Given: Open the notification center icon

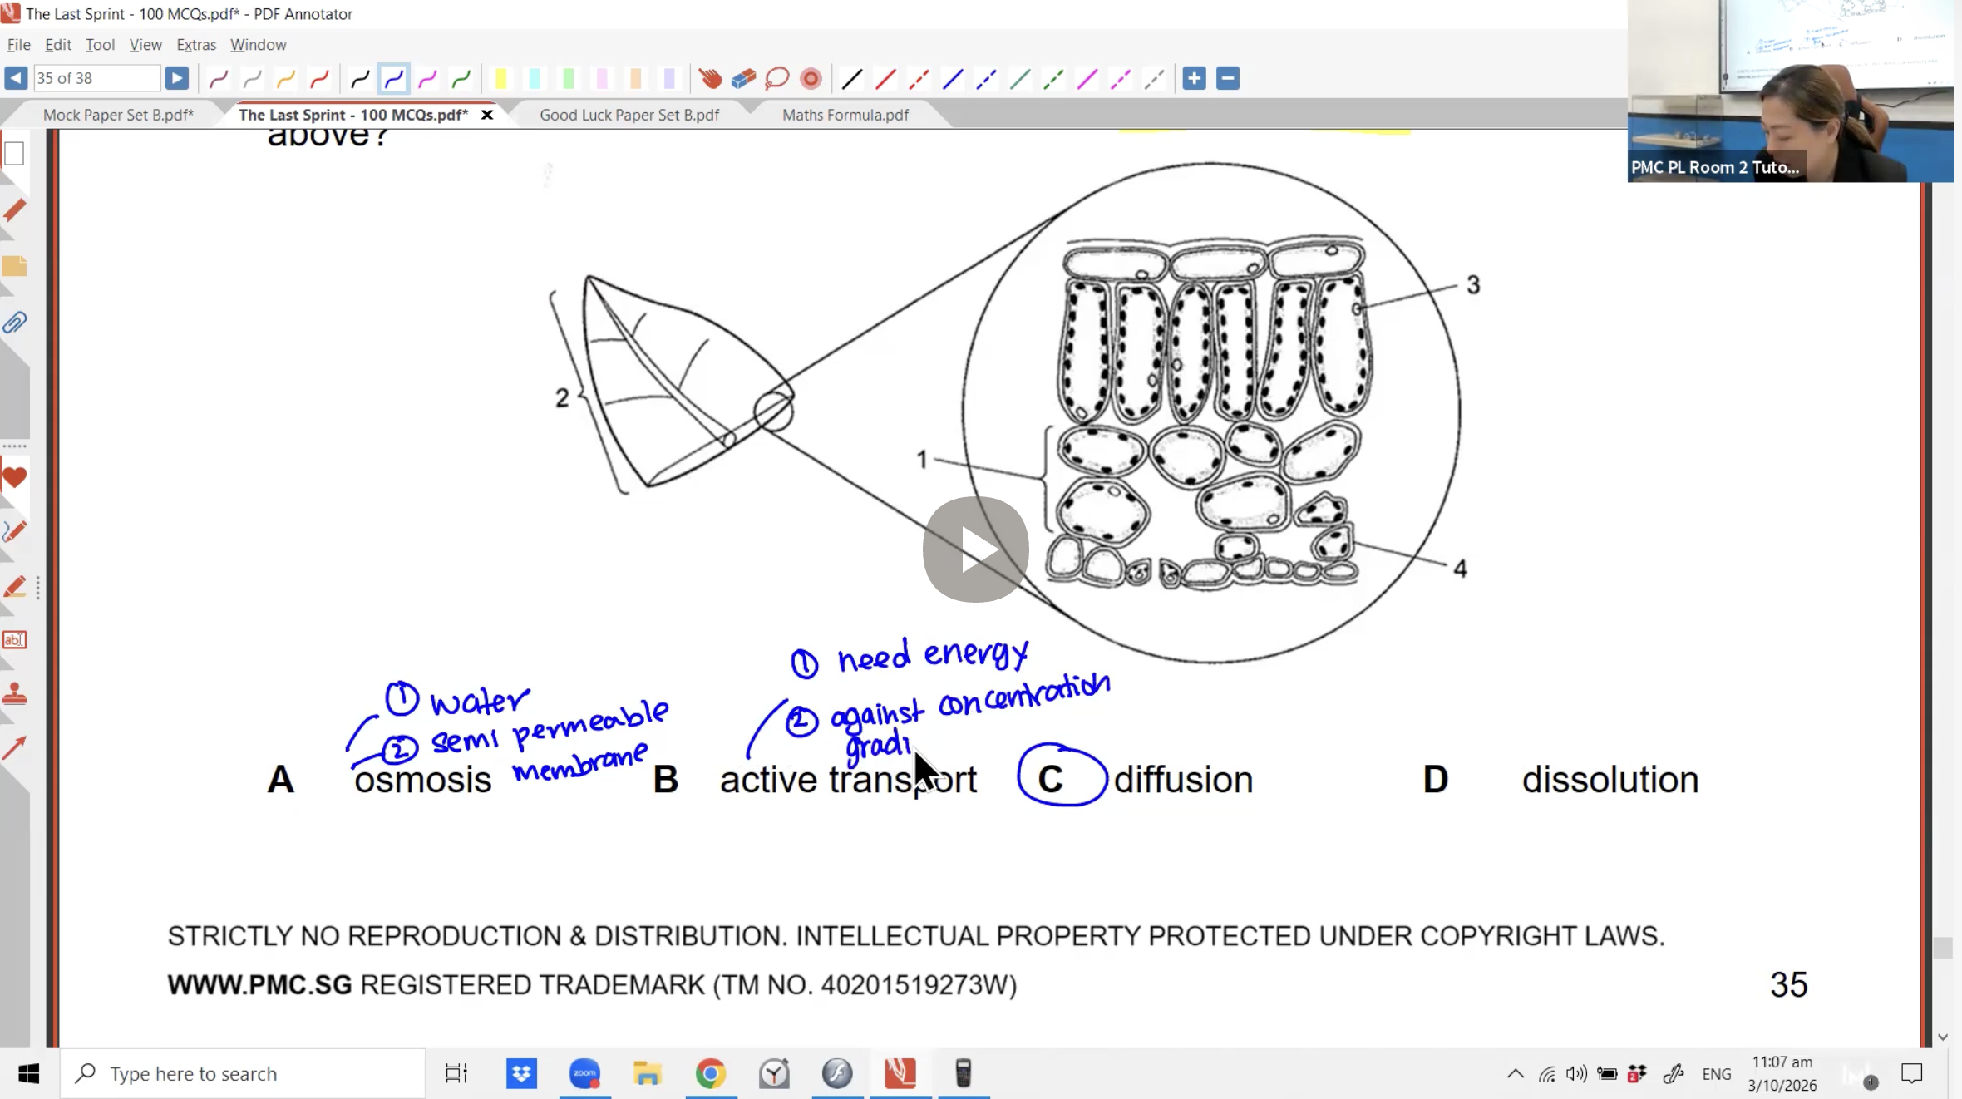Looking at the screenshot, I should 1912,1073.
